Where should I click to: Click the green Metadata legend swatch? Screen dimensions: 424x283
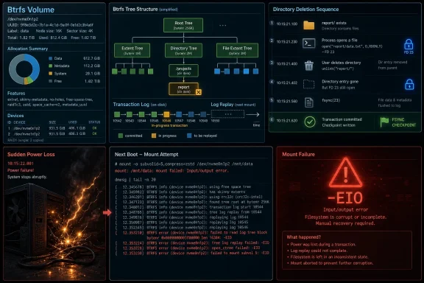pos(50,66)
